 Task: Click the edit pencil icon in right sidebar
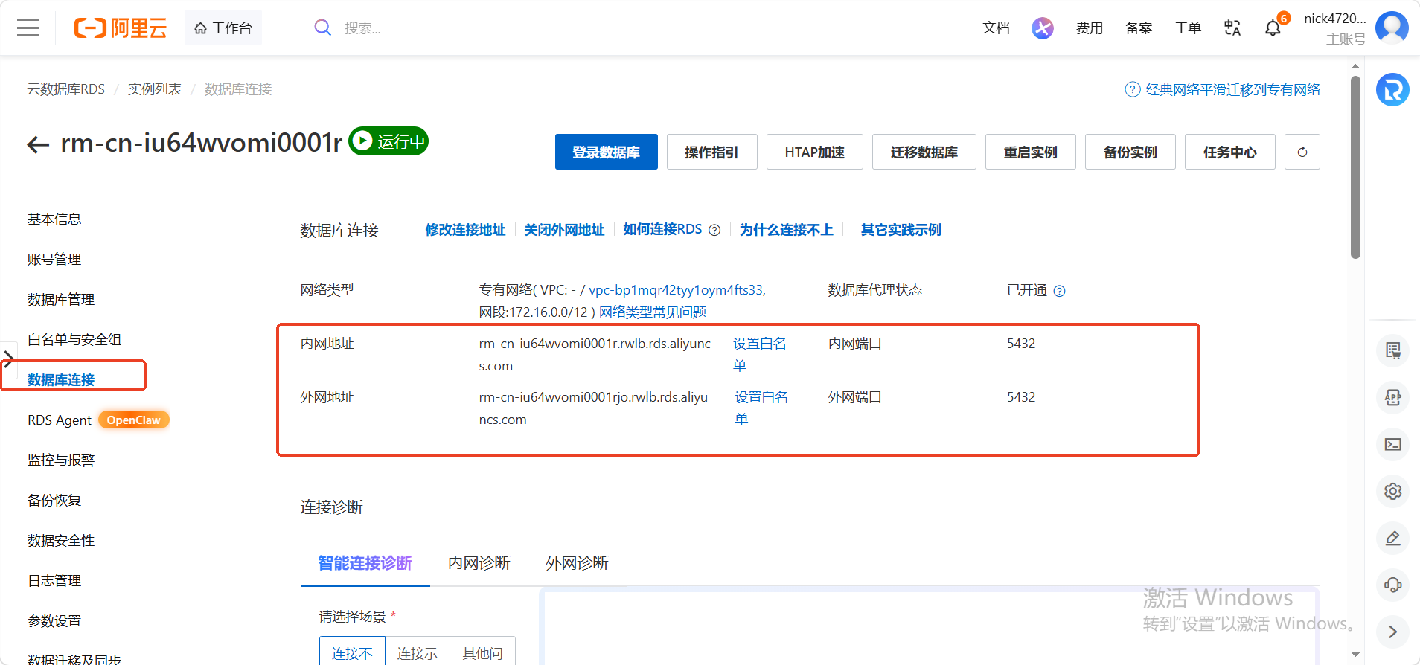1393,538
